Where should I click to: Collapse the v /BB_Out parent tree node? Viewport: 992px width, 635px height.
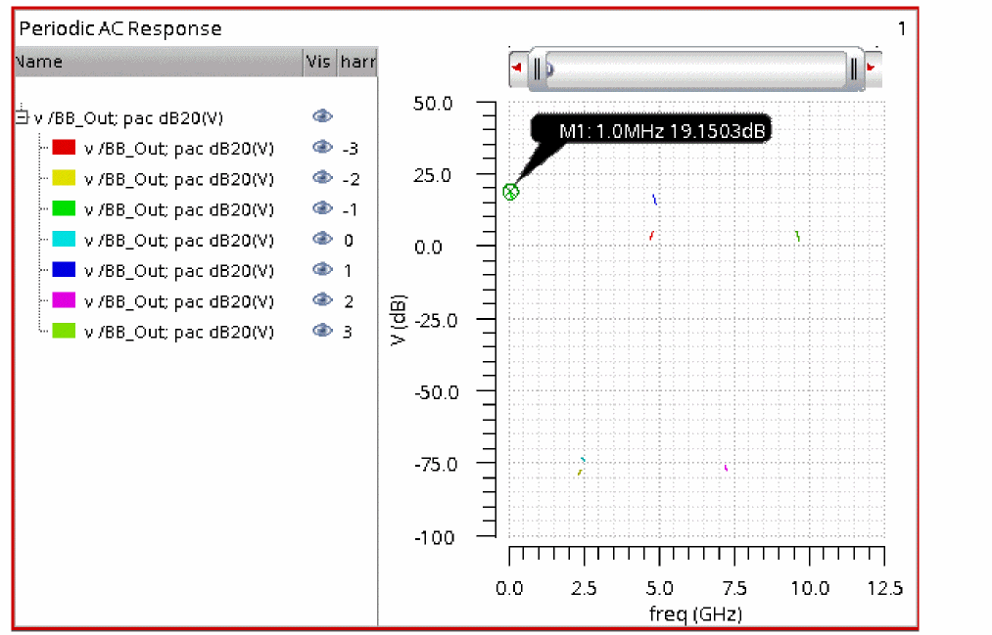coord(22,118)
